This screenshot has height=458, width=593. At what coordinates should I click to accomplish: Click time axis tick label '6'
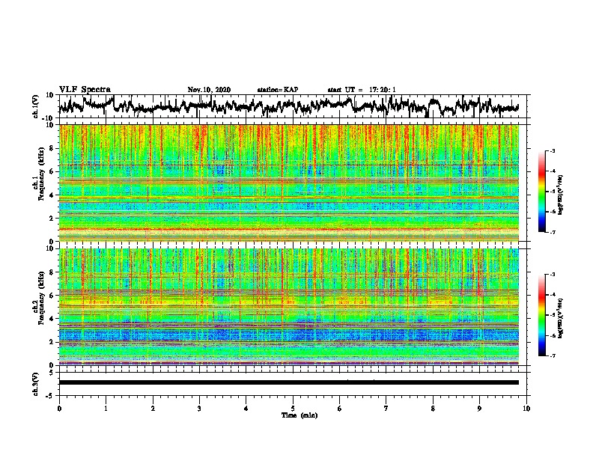click(x=340, y=409)
